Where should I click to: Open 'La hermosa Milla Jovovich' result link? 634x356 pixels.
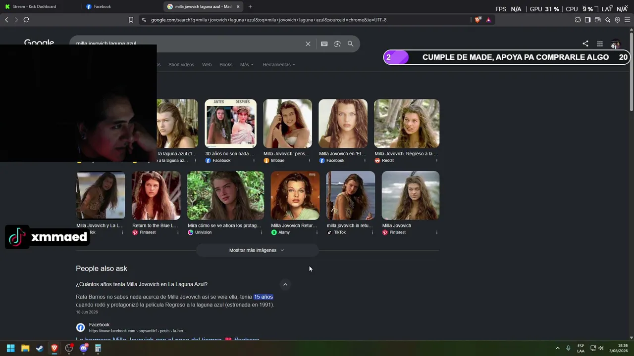tap(167, 340)
